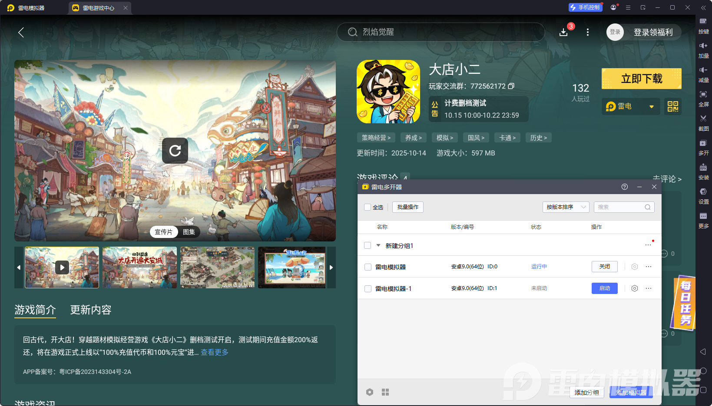This screenshot has width=712, height=406.
Task: Click the 添加分组 button
Action: tap(587, 393)
